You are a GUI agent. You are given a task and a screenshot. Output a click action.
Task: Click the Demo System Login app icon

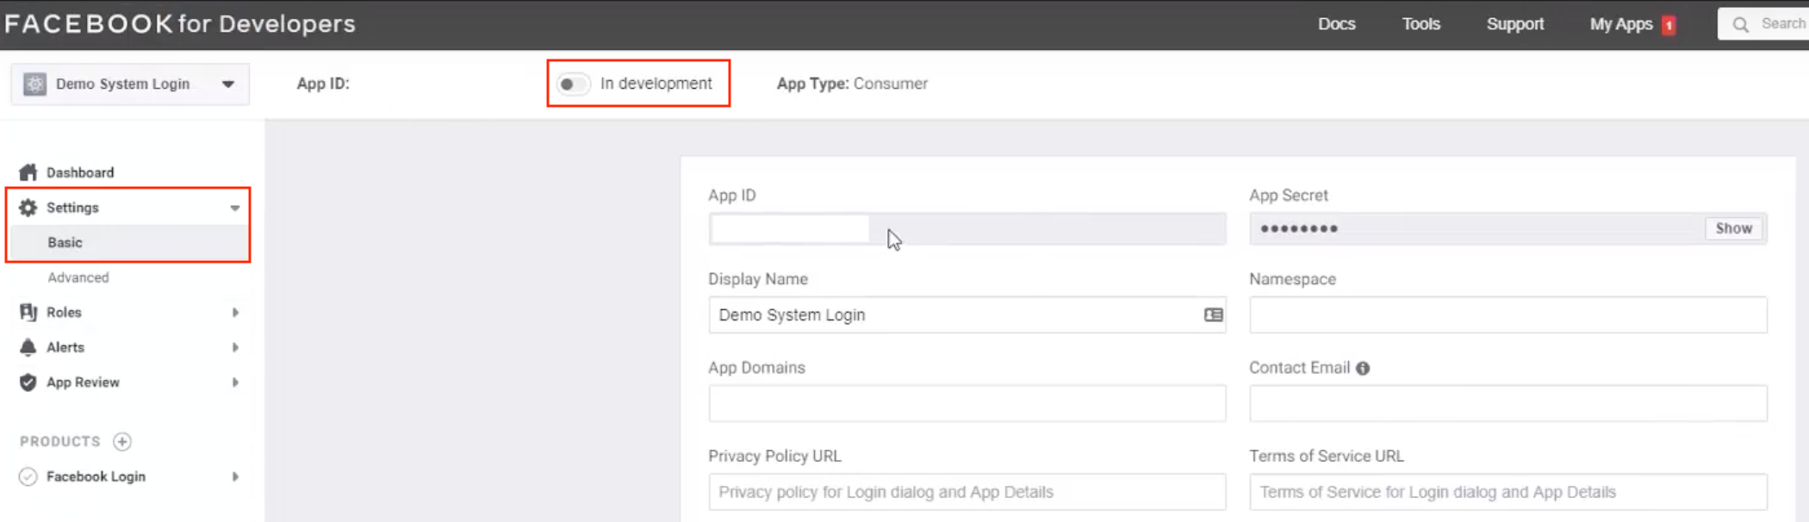pos(34,84)
